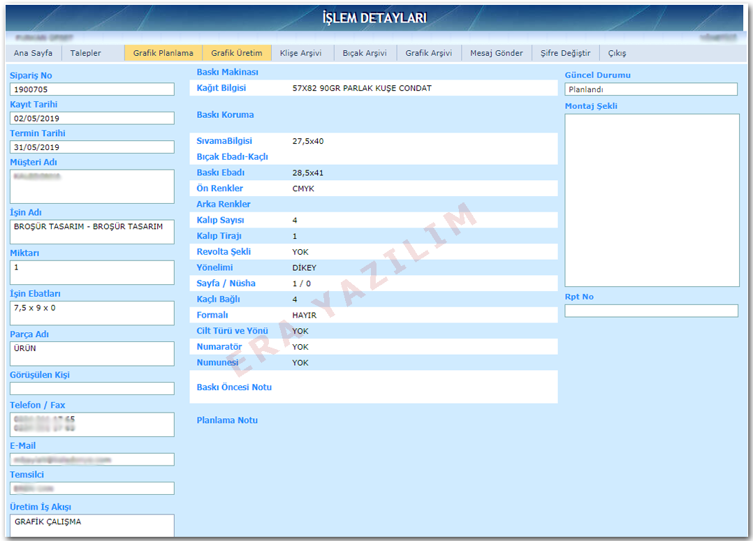Open the Ana Sayfa menu item
The height and width of the screenshot is (541, 753).
(33, 53)
